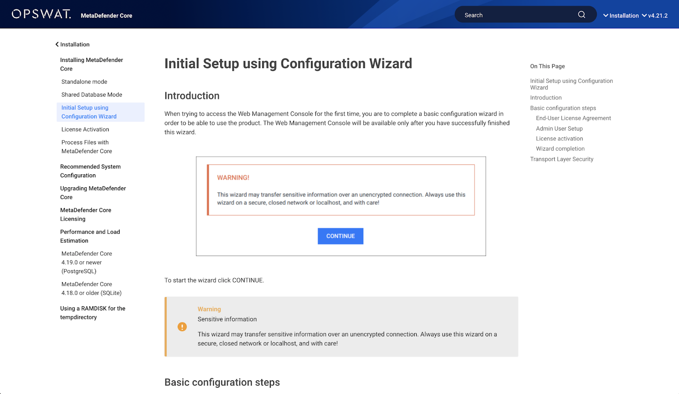Open MetaDefender Core header link
This screenshot has width=679, height=394.
coord(107,16)
